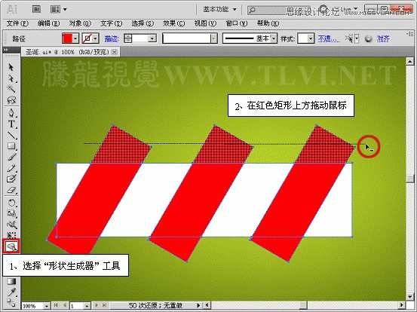Select the Type (T) tool

(11, 124)
